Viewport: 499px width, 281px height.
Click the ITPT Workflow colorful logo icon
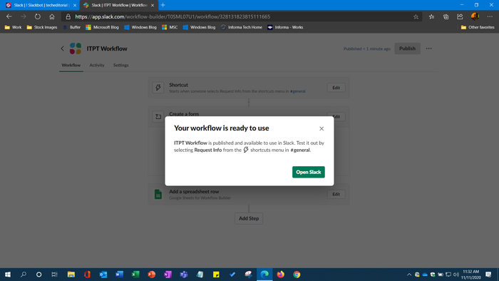point(76,48)
